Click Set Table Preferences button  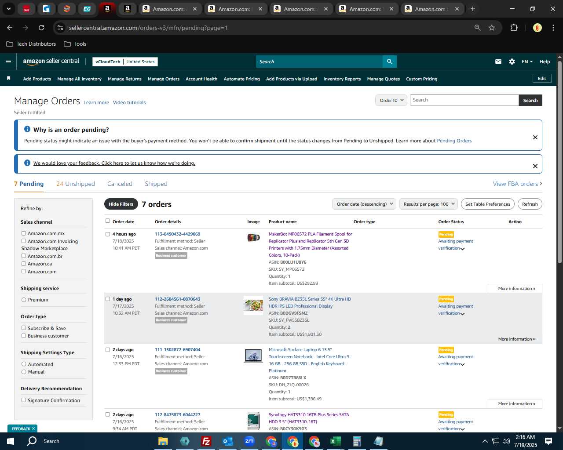(x=488, y=204)
